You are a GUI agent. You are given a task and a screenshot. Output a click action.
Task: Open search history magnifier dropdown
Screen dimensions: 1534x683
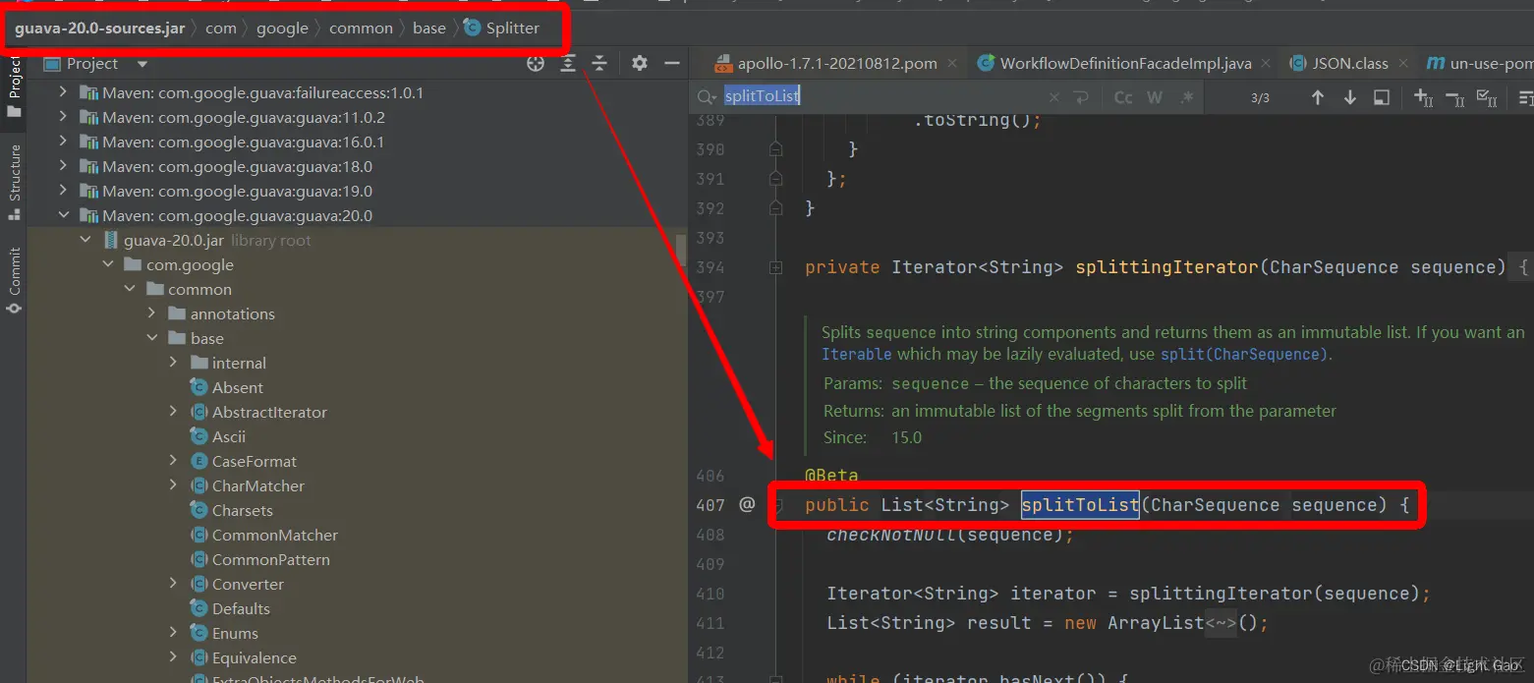[x=707, y=97]
